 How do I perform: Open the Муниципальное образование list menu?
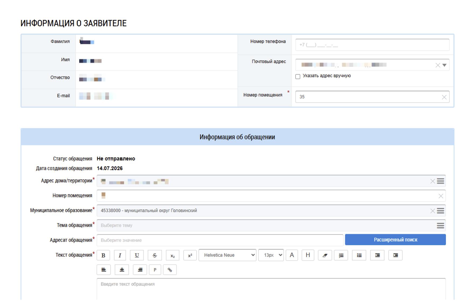pyautogui.click(x=441, y=211)
